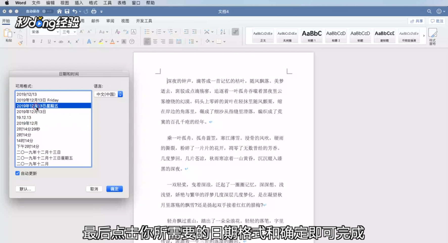Select format 2019年12月13日 Friday
The height and width of the screenshot is (243, 448).
53,100
